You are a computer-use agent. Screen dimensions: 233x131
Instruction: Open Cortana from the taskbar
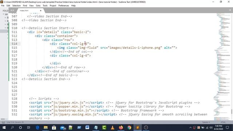(20, 128)
